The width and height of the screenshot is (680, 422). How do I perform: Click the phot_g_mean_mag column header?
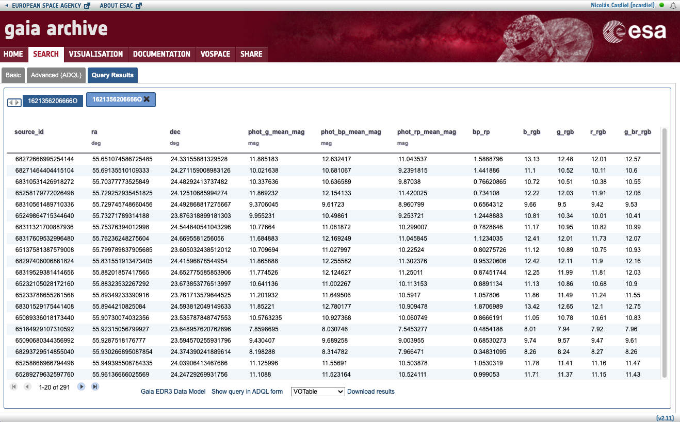[277, 132]
